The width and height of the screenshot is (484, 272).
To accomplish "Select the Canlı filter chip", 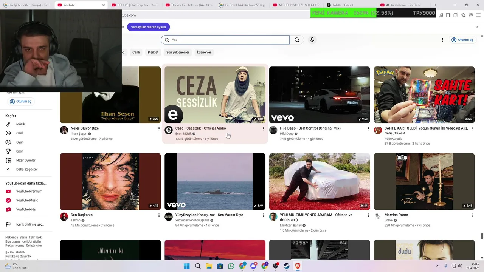I will tap(136, 52).
